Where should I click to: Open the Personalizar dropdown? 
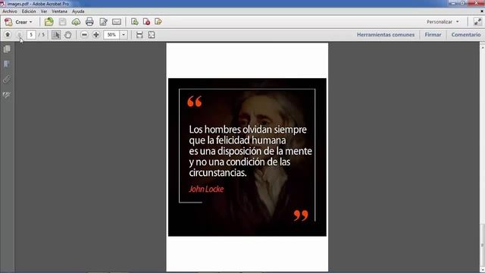443,22
